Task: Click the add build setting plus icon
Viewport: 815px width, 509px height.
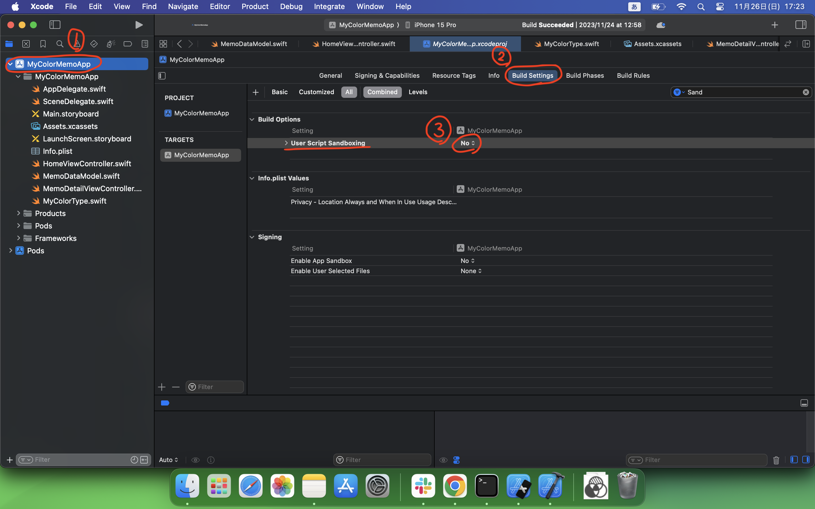Action: pos(256,92)
